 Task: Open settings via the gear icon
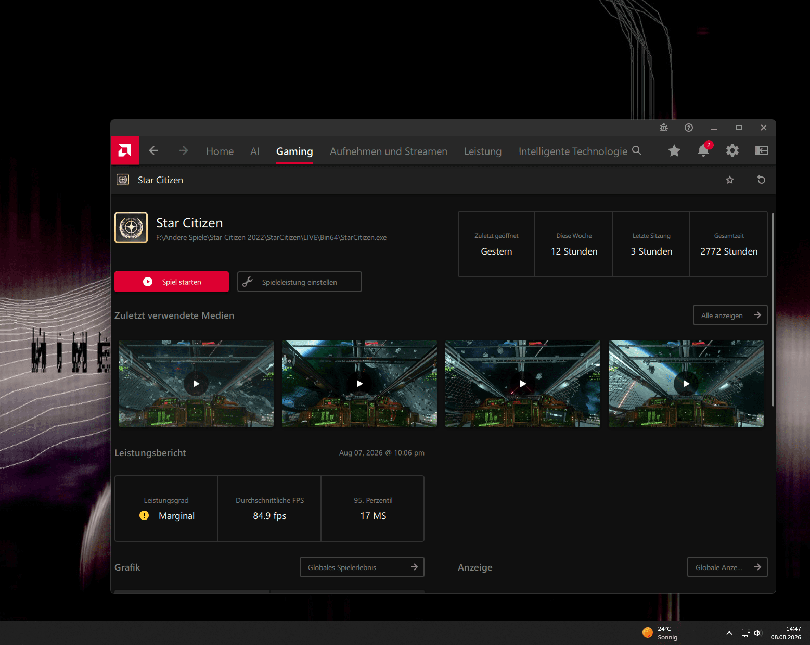(x=732, y=150)
